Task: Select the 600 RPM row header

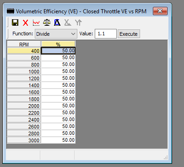Action: coord(24,58)
